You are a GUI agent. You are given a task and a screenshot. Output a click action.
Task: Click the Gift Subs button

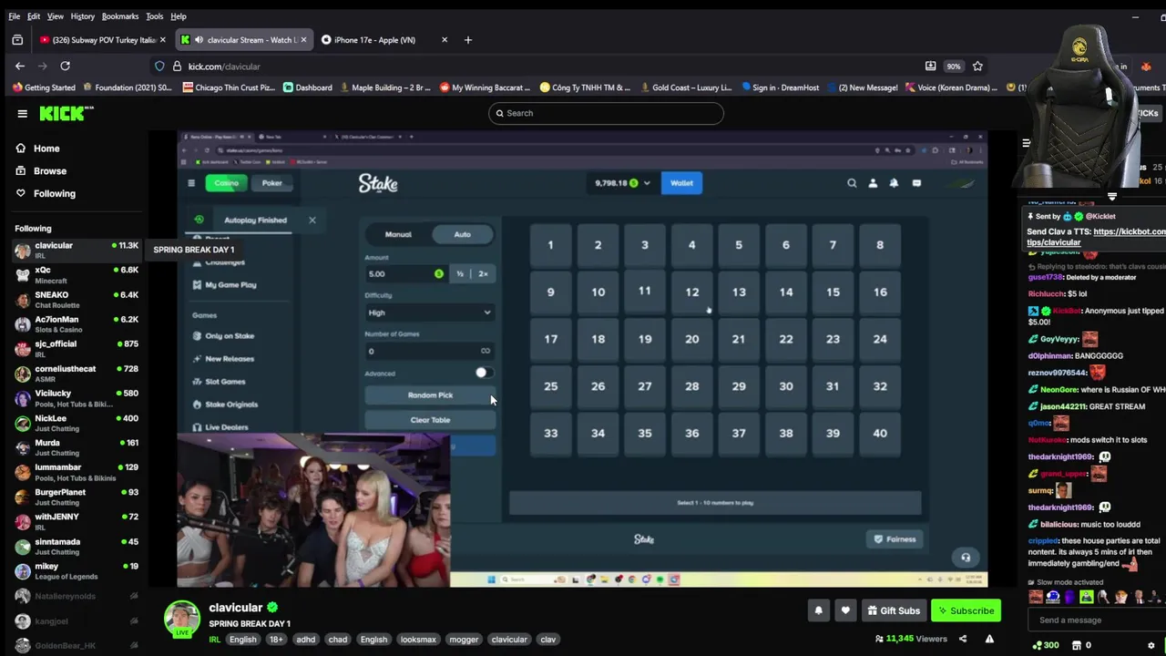click(x=893, y=610)
